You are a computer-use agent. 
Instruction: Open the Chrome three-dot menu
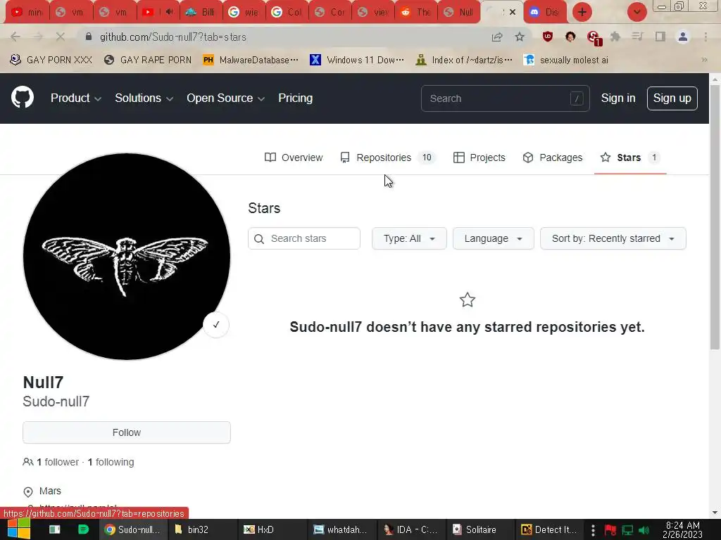click(706, 37)
